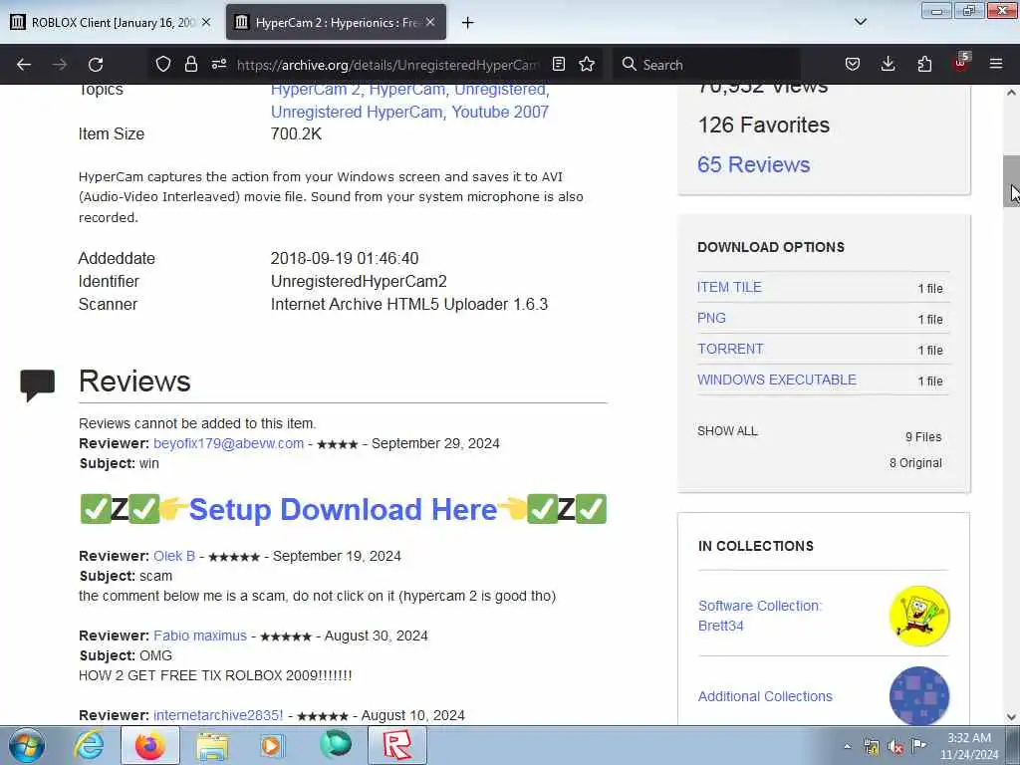Image resolution: width=1020 pixels, height=765 pixels.
Task: Close the ROBLOX Client tab
Action: 206,22
